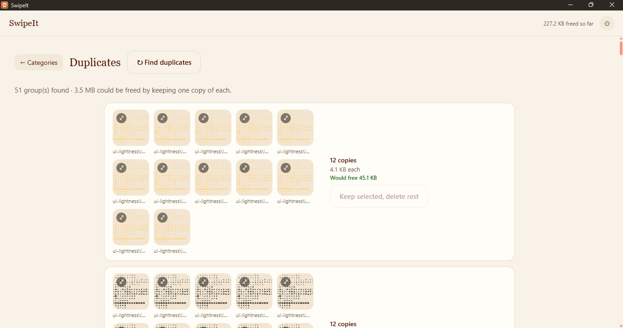Expand first orange thumbnail in second row
Screen dimensions: 623x328
coord(121,168)
